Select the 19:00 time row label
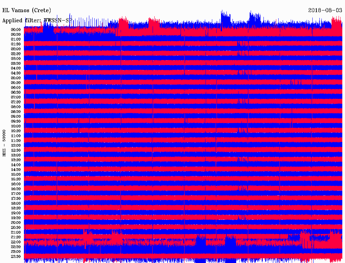345x263 pixels. tap(16, 213)
